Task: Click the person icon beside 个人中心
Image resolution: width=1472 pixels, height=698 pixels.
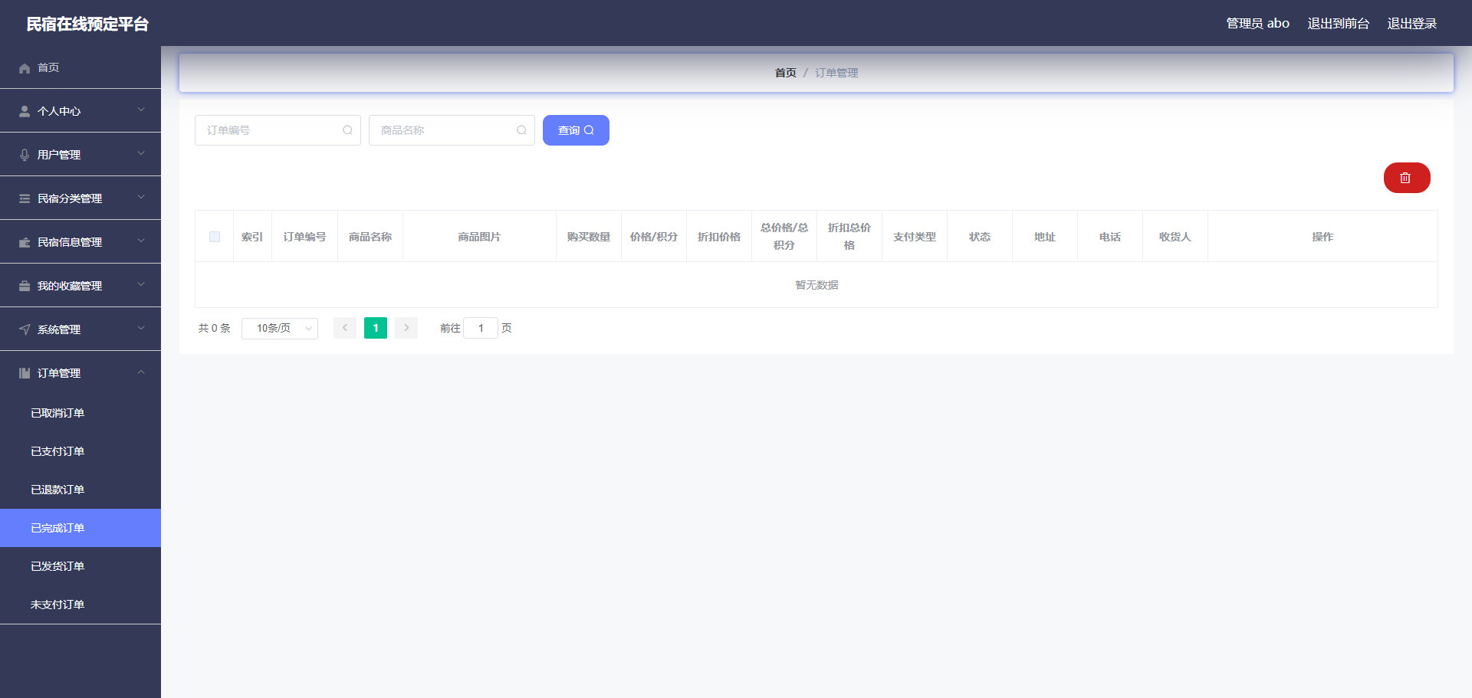Action: tap(25, 112)
